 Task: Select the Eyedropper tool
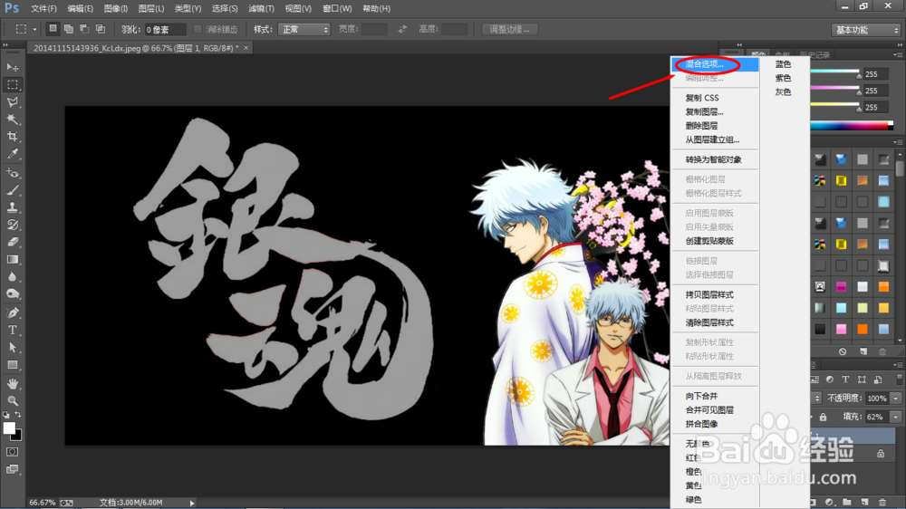(12, 154)
